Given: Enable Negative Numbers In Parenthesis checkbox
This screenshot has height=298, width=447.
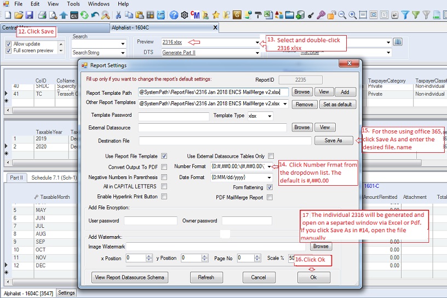Looking at the screenshot, I should [x=164, y=177].
